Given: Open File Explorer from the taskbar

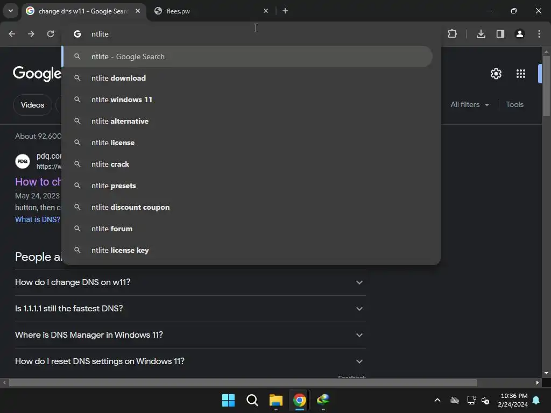Looking at the screenshot, I should [x=276, y=400].
